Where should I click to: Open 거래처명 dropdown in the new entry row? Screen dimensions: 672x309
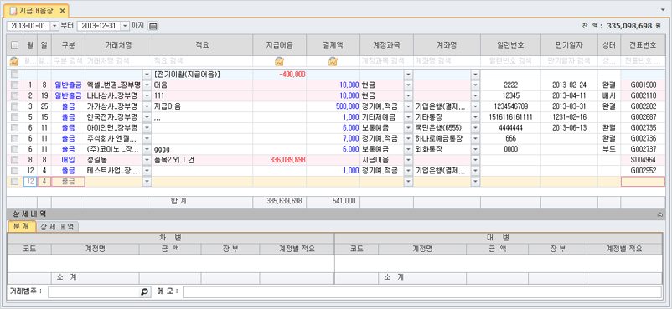pos(147,181)
